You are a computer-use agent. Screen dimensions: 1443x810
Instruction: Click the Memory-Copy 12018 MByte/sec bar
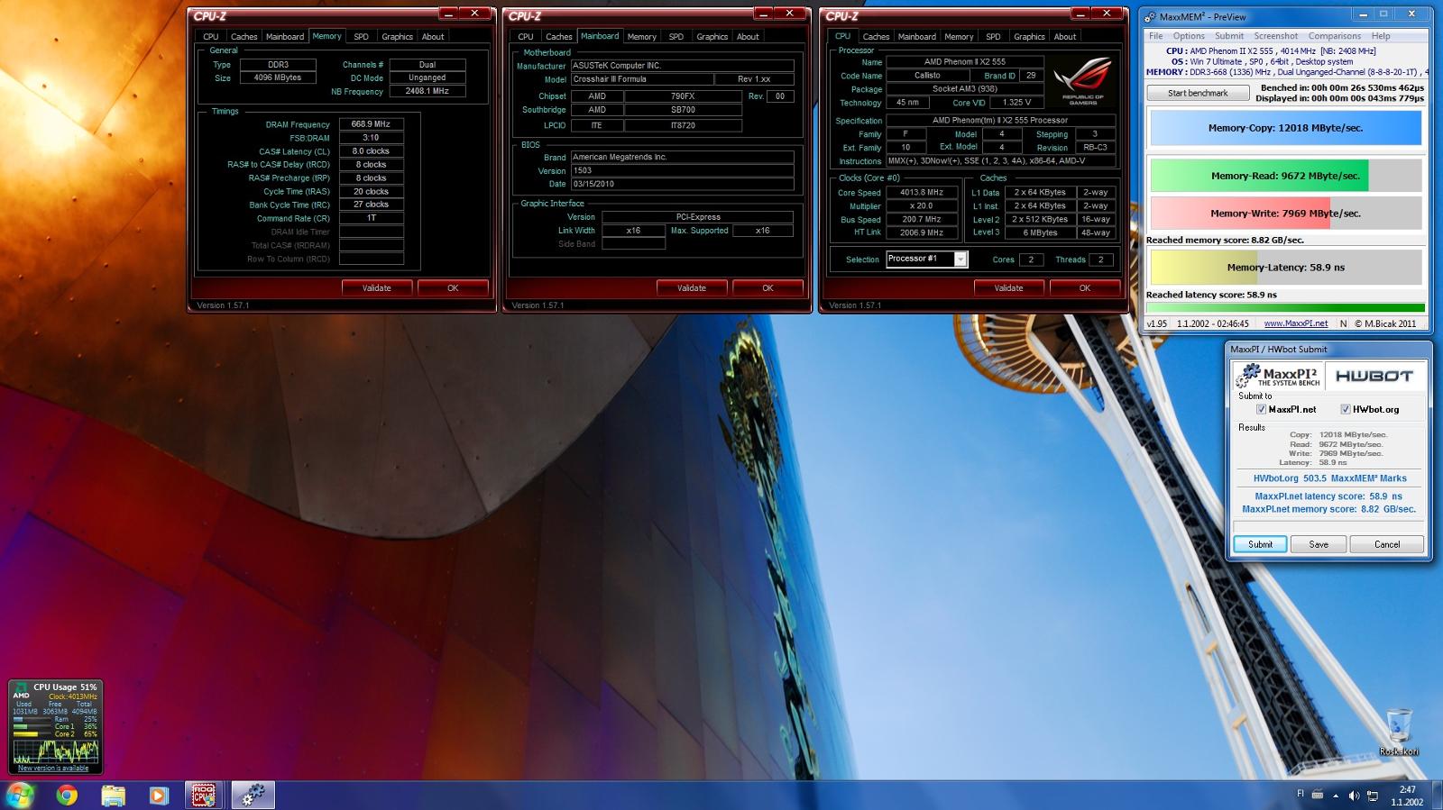click(x=1285, y=128)
